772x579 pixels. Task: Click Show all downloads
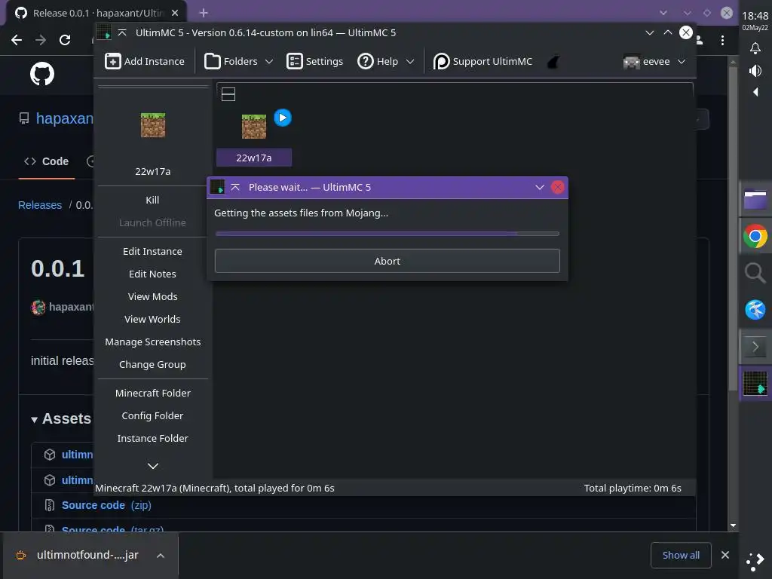pos(681,556)
